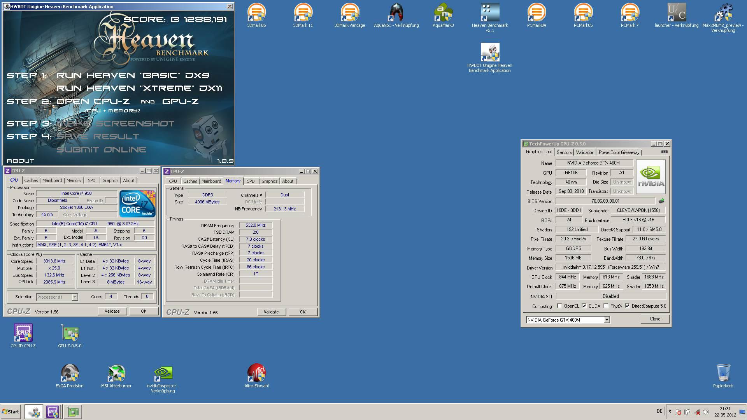Click the taskbar clock showing 21:31
Screen dimensions: 747x420
pyautogui.click(x=725, y=411)
